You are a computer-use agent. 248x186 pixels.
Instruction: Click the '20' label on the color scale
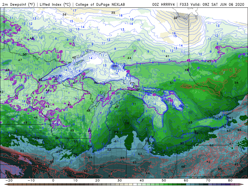pyautogui.click(x=97, y=180)
